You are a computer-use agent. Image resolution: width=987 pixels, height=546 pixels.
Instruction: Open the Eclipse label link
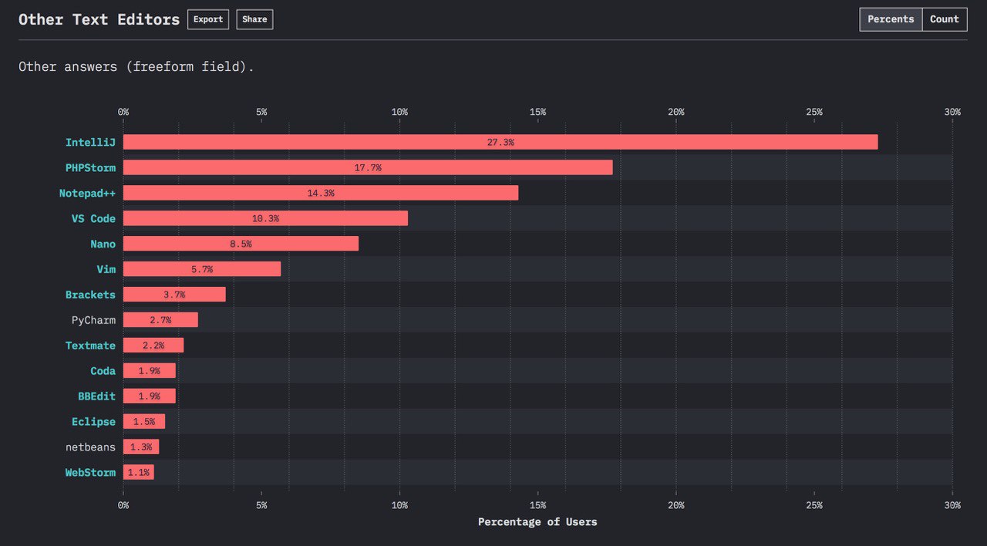tap(93, 422)
